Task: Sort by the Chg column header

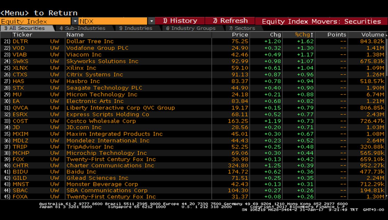Action: pos(275,35)
